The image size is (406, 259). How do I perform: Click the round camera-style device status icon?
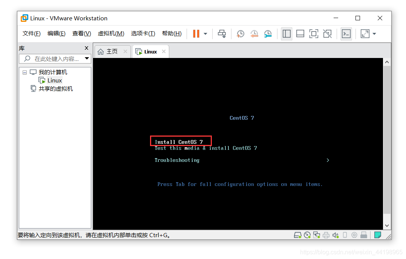[x=354, y=235]
